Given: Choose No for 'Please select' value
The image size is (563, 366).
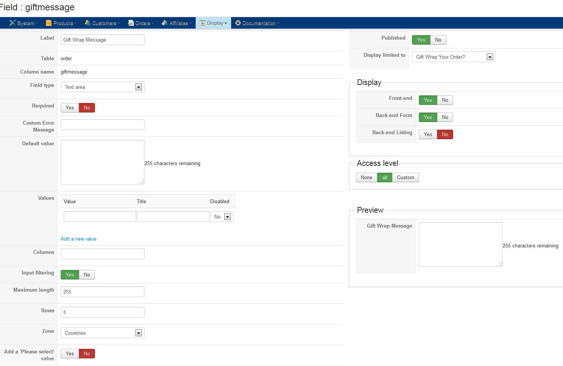Looking at the screenshot, I should tap(87, 354).
